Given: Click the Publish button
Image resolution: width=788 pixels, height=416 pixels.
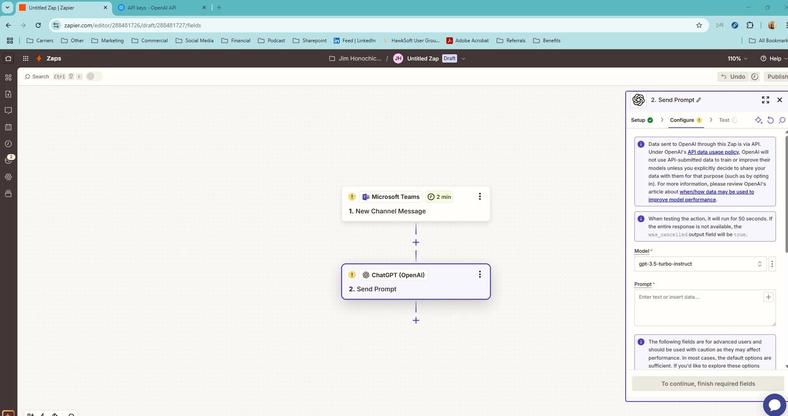Looking at the screenshot, I should [776, 77].
